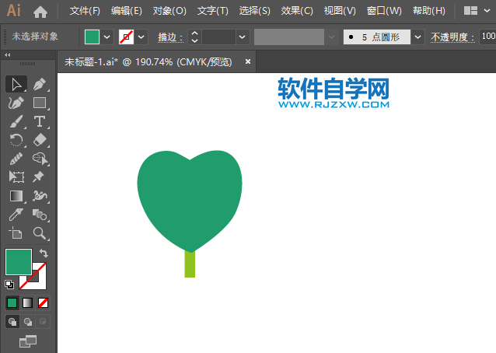The image size is (496, 353).
Task: Select the Zoom magnifier tool
Action: (x=40, y=233)
